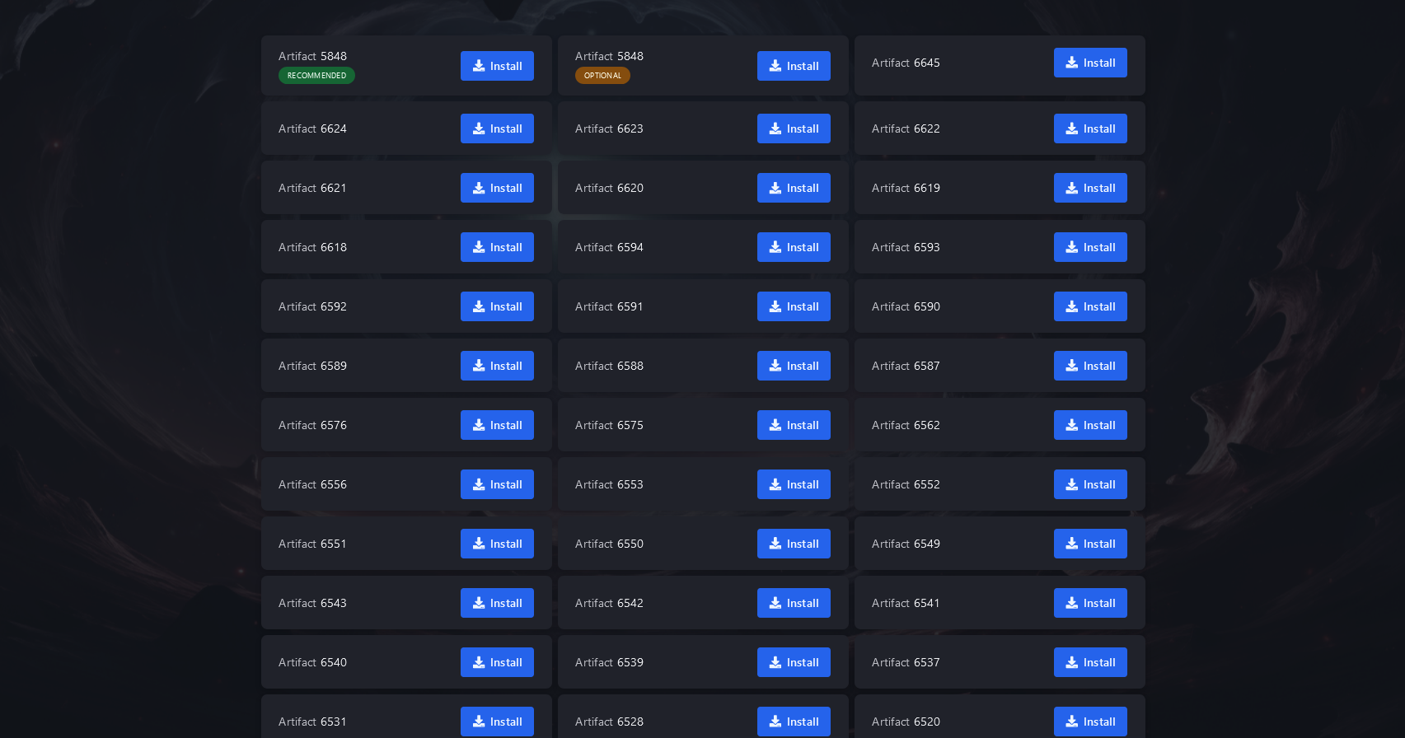Install Artifact 6591
The height and width of the screenshot is (738, 1405).
coord(794,306)
